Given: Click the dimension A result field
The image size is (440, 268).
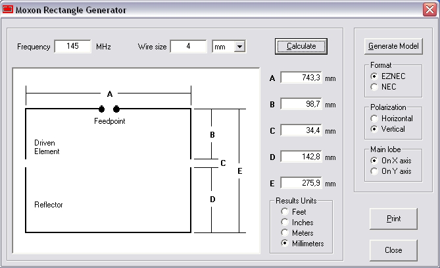Looking at the screenshot, I should pos(301,78).
